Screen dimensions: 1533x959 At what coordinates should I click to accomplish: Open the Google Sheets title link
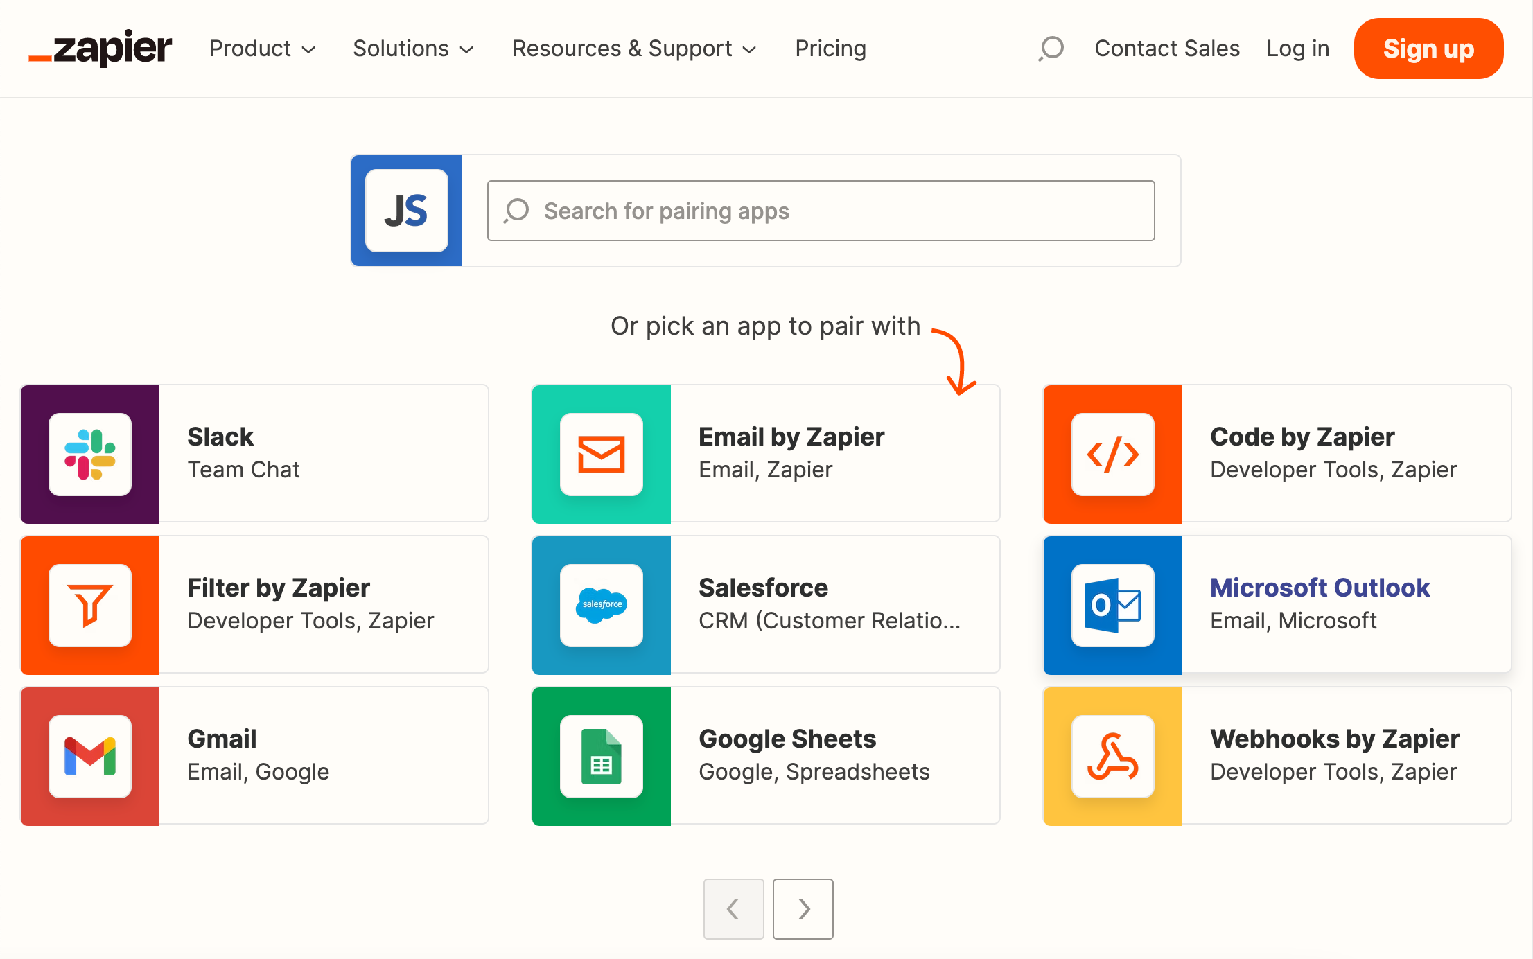pyautogui.click(x=787, y=739)
